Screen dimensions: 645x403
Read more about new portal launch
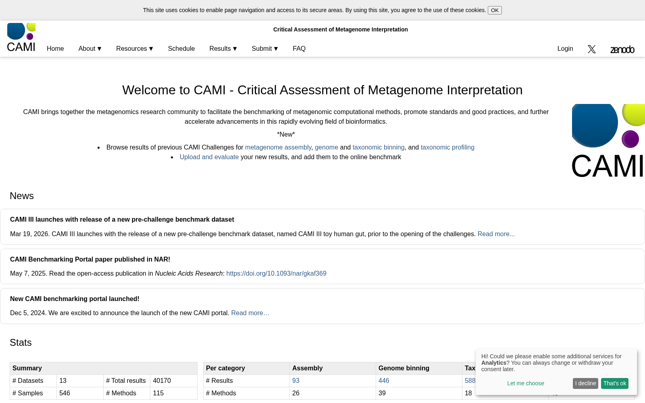coord(250,313)
